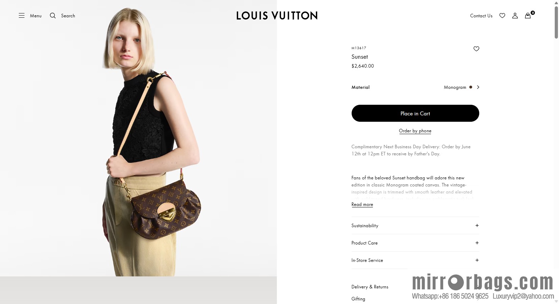Open the hamburger Menu icon
Screen dimensions: 559x304
pos(22,16)
